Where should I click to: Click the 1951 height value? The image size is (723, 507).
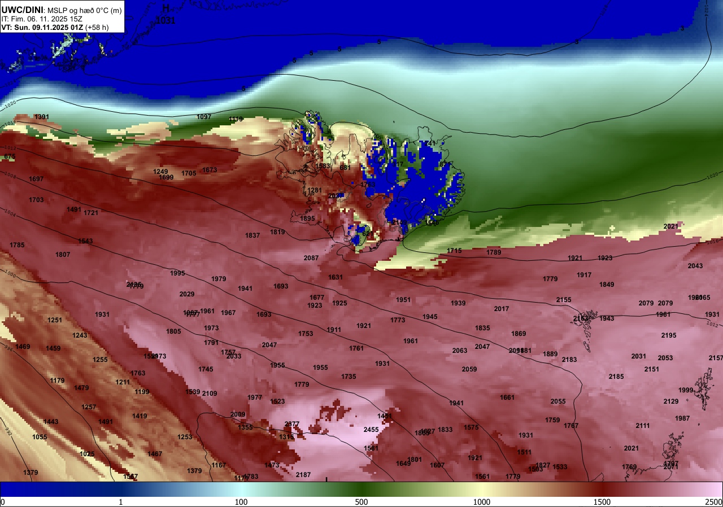(x=403, y=300)
